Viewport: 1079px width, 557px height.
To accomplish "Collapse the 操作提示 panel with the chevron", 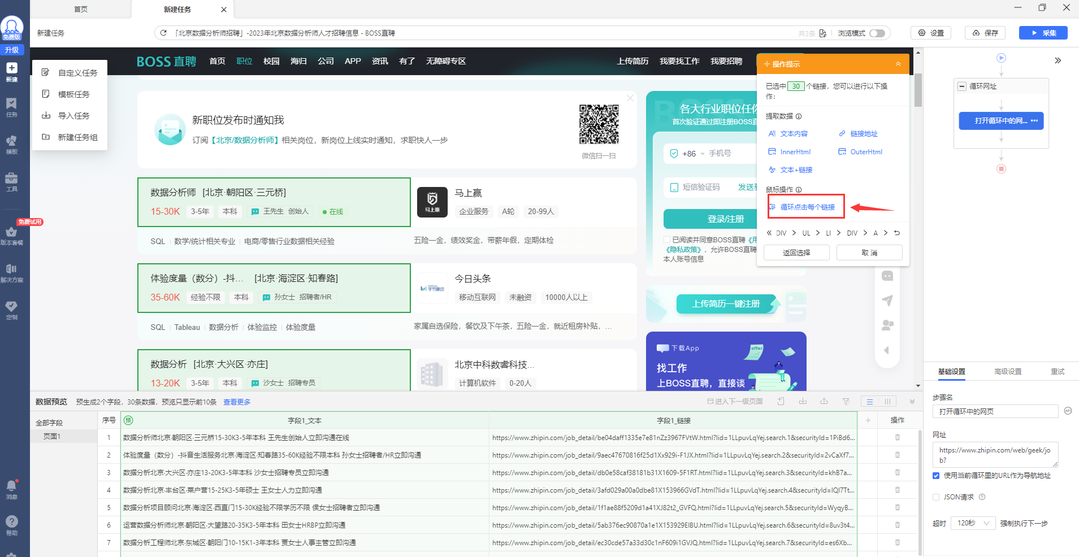I will click(x=898, y=64).
